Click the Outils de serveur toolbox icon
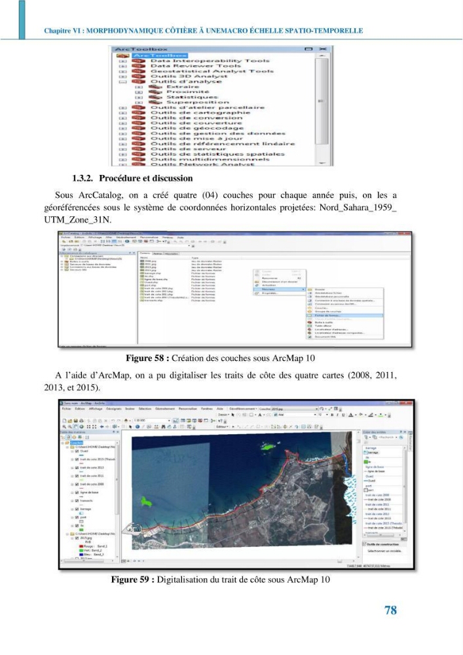Screen dimensions: 463x655 [138, 149]
